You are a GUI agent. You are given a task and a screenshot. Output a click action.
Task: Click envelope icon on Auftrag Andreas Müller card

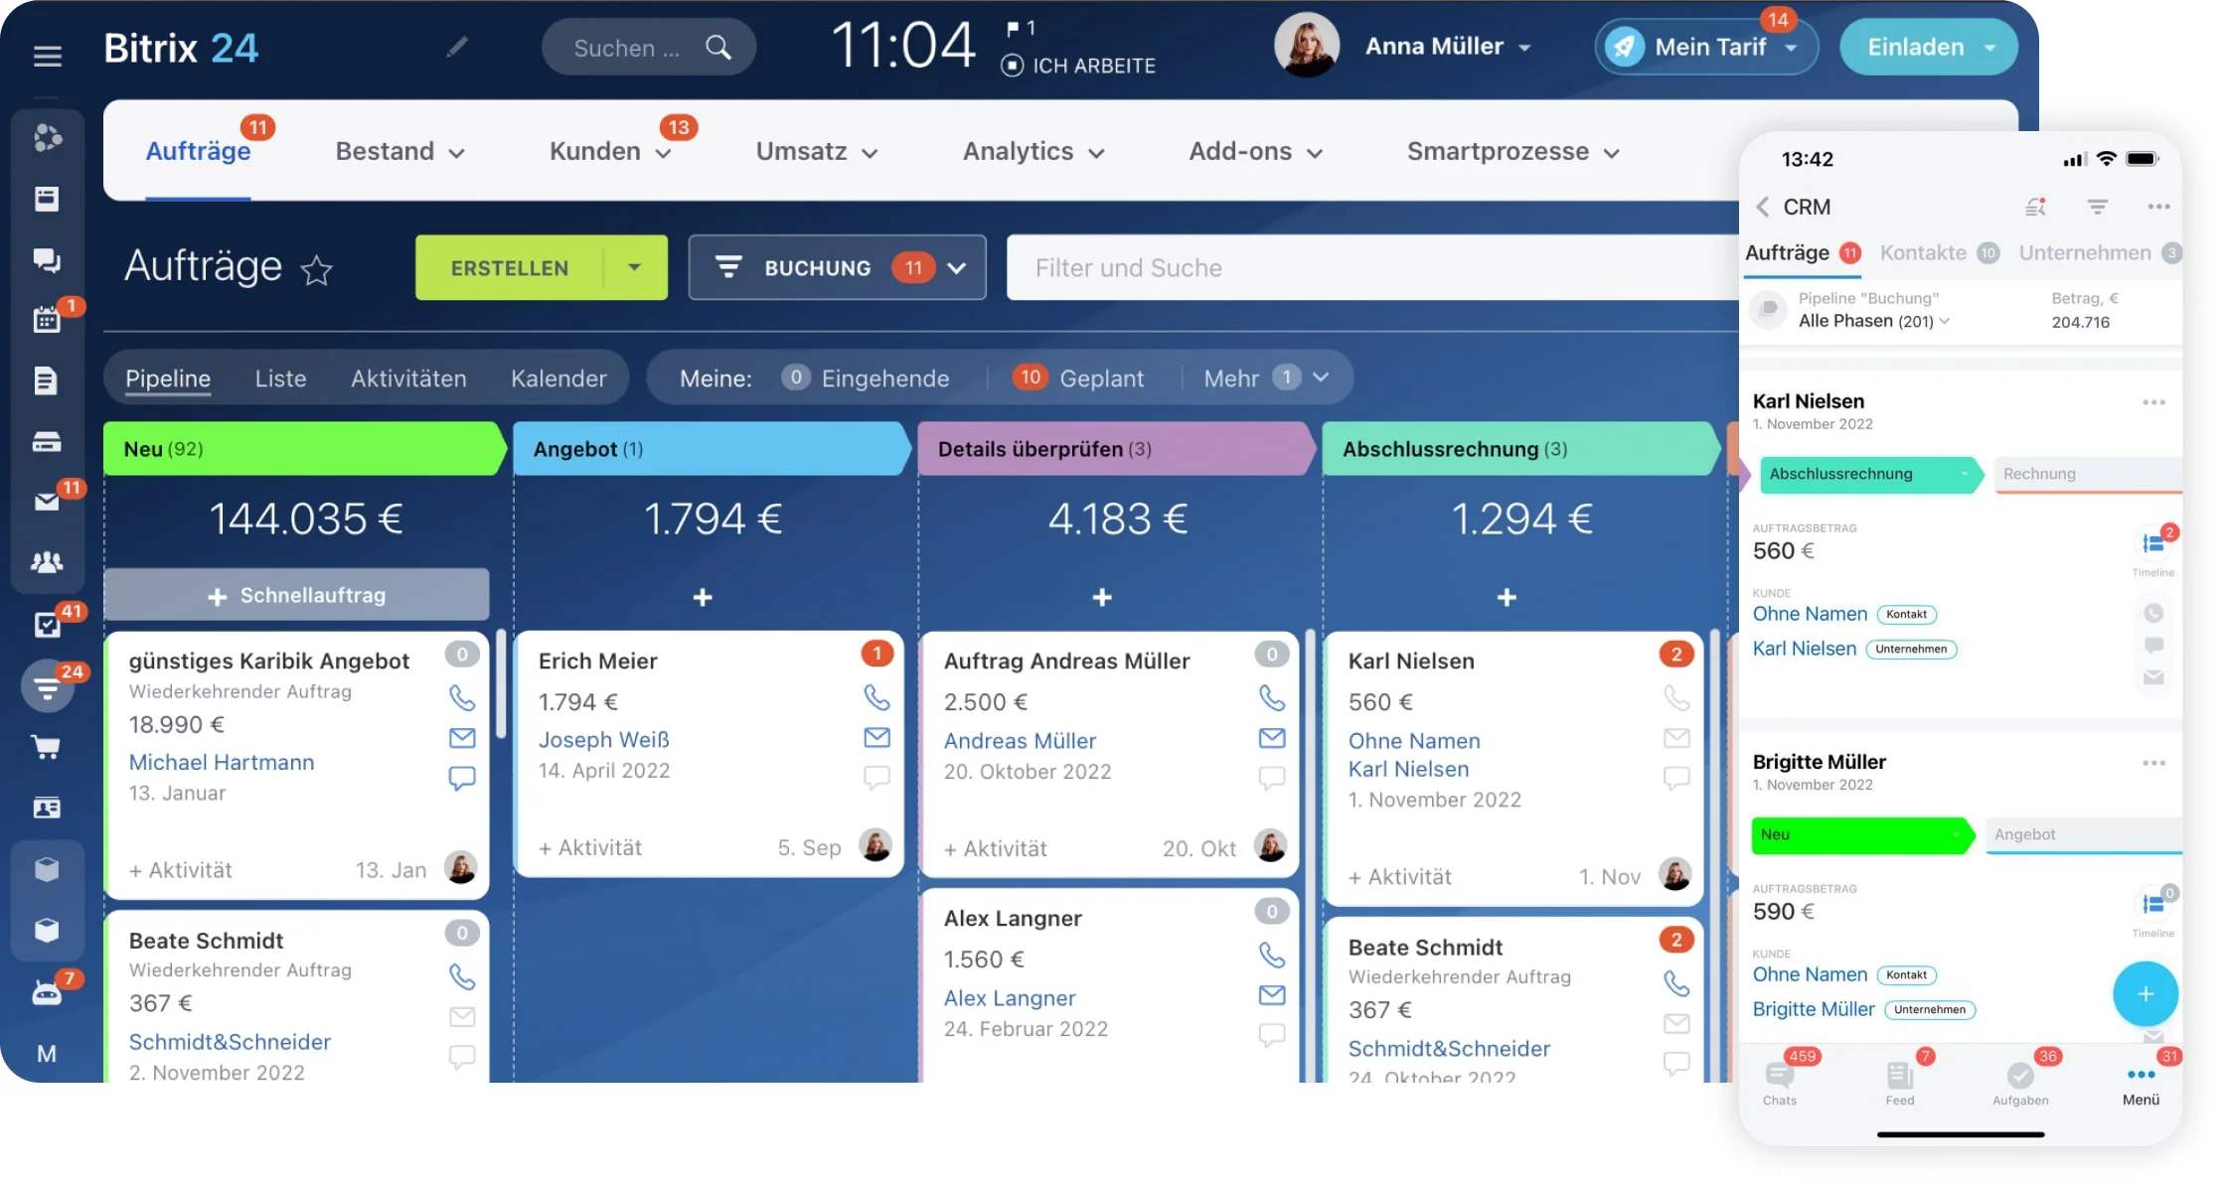(1271, 738)
